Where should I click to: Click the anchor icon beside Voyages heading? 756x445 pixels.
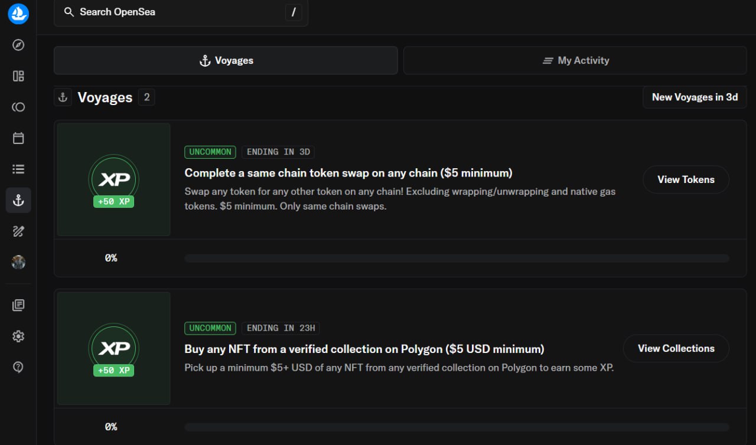click(x=63, y=97)
